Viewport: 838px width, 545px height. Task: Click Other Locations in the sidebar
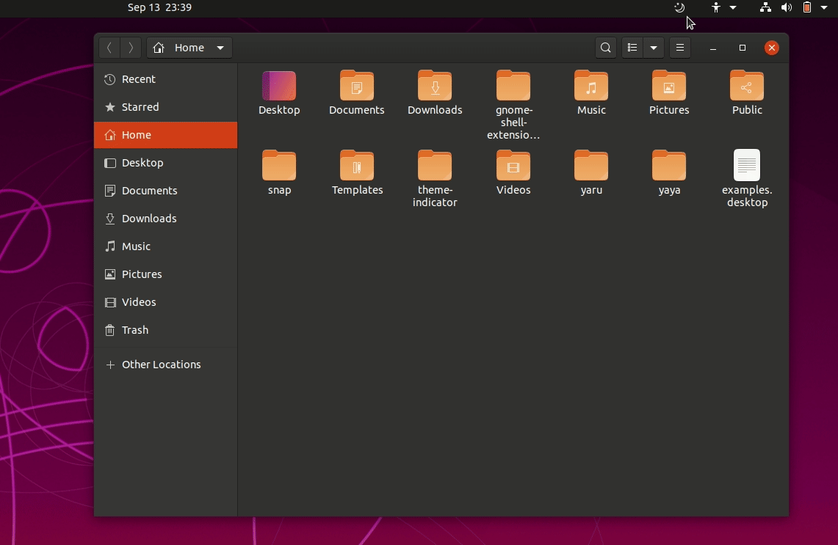point(161,365)
